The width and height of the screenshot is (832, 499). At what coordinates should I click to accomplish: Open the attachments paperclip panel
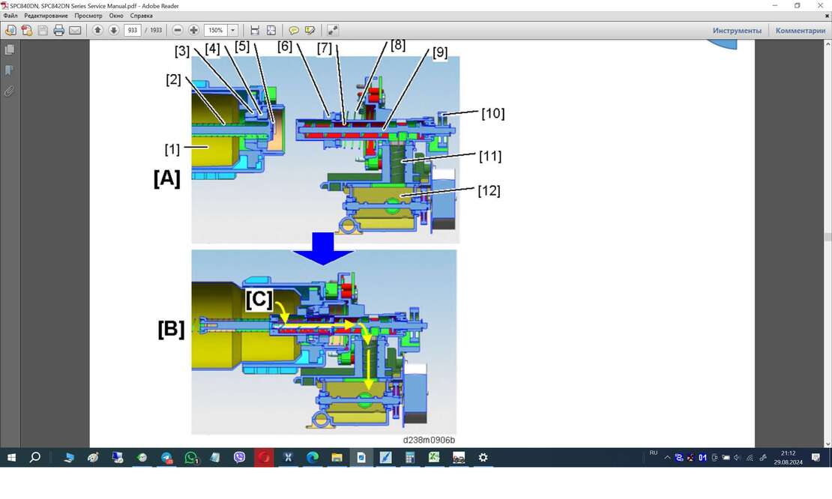point(9,91)
